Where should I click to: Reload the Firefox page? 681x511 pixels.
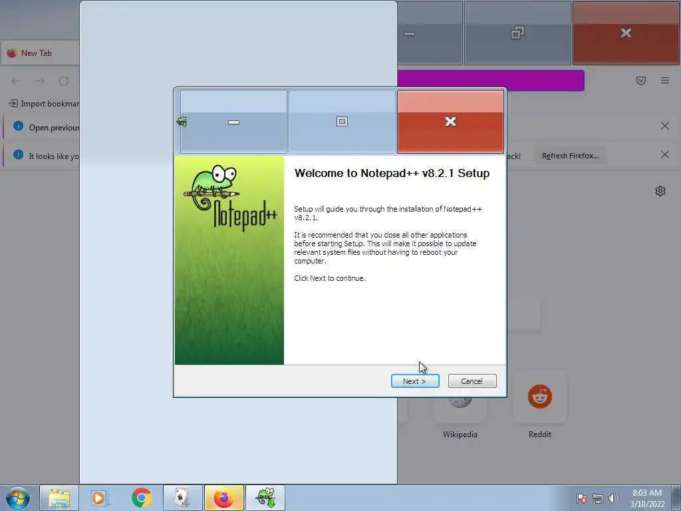point(64,81)
